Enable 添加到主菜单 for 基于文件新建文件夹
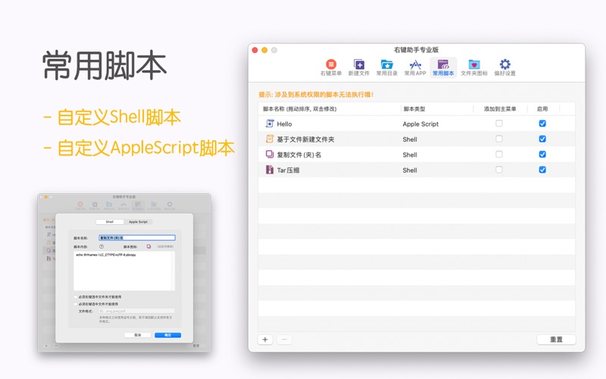This screenshot has width=606, height=379. pos(498,139)
